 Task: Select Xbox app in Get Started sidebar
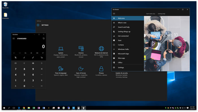pos(128,58)
